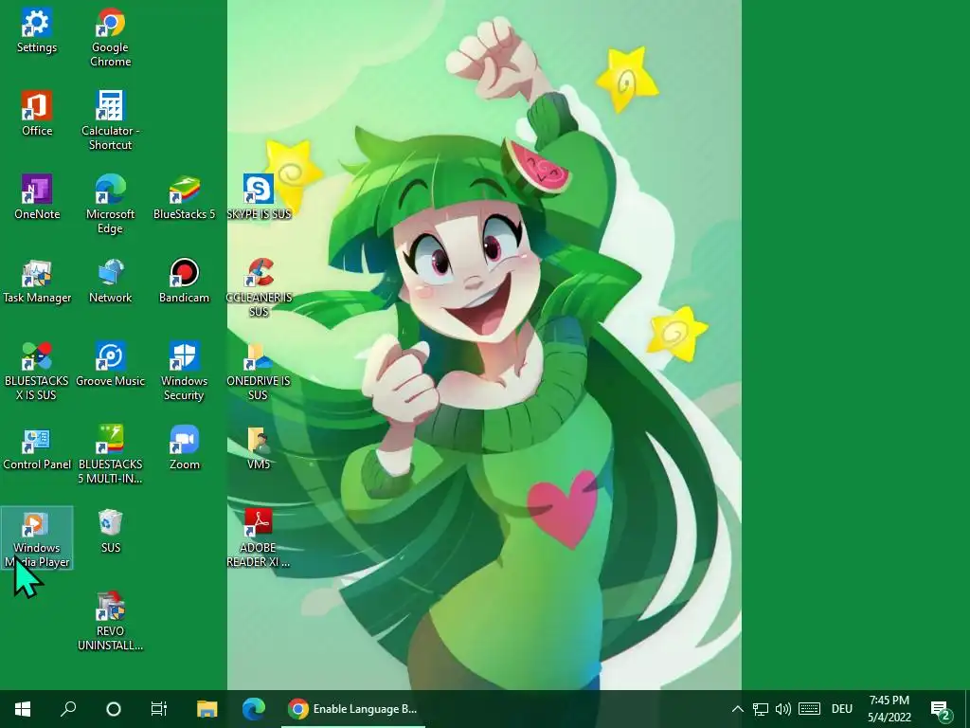The image size is (970, 728).
Task: Select the SKYPE IS SUS icon
Action: 258,197
